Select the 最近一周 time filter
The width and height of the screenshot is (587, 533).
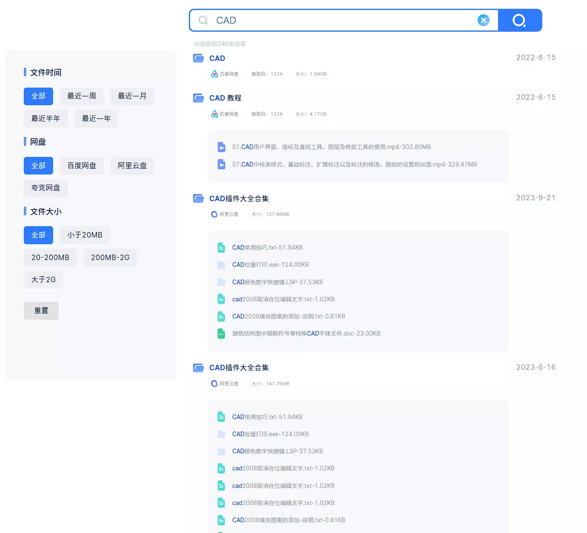81,96
